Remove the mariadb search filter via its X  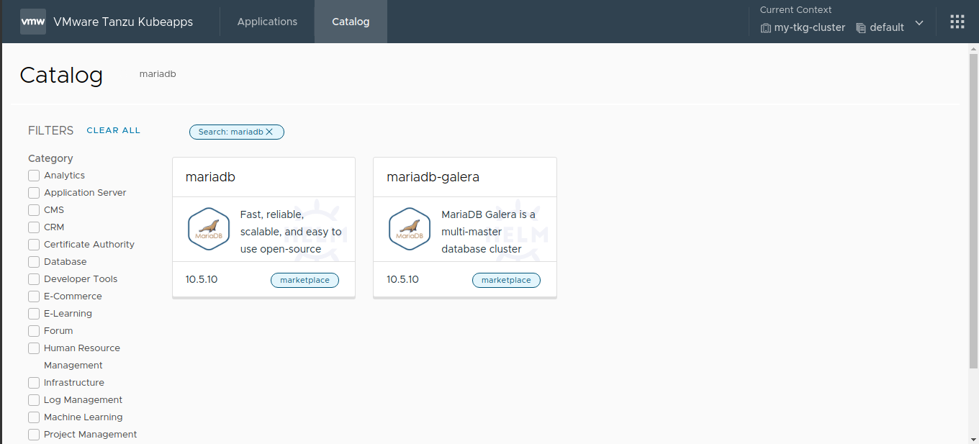269,132
